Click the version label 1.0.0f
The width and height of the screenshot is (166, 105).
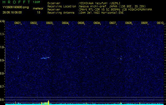click(x=36, y=2)
